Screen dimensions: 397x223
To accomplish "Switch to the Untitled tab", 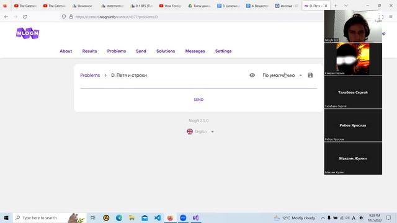I will pyautogui.click(x=287, y=6).
